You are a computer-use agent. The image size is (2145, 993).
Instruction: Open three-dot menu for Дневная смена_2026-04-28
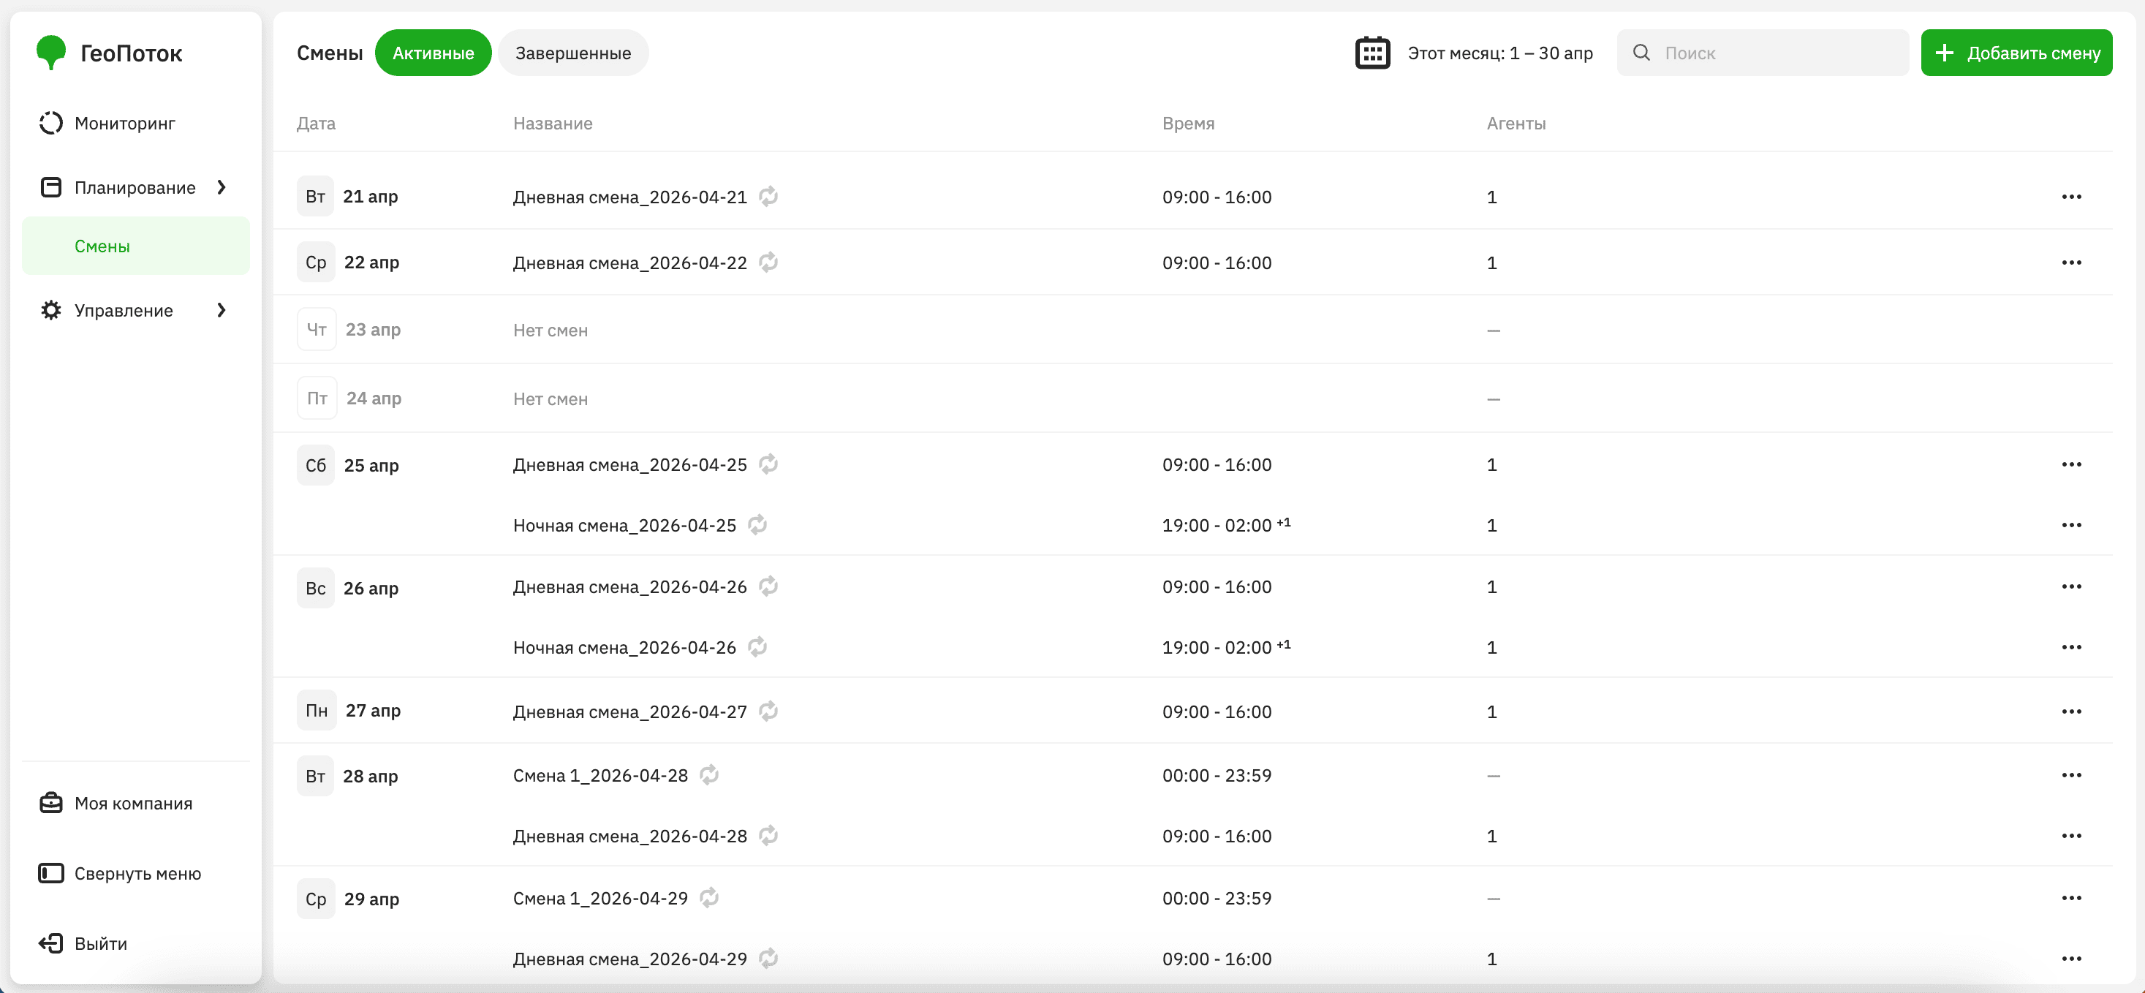[x=2072, y=836]
